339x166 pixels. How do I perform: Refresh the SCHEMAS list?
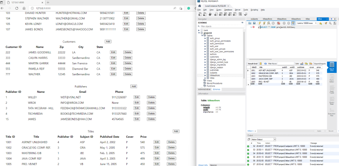242,23
